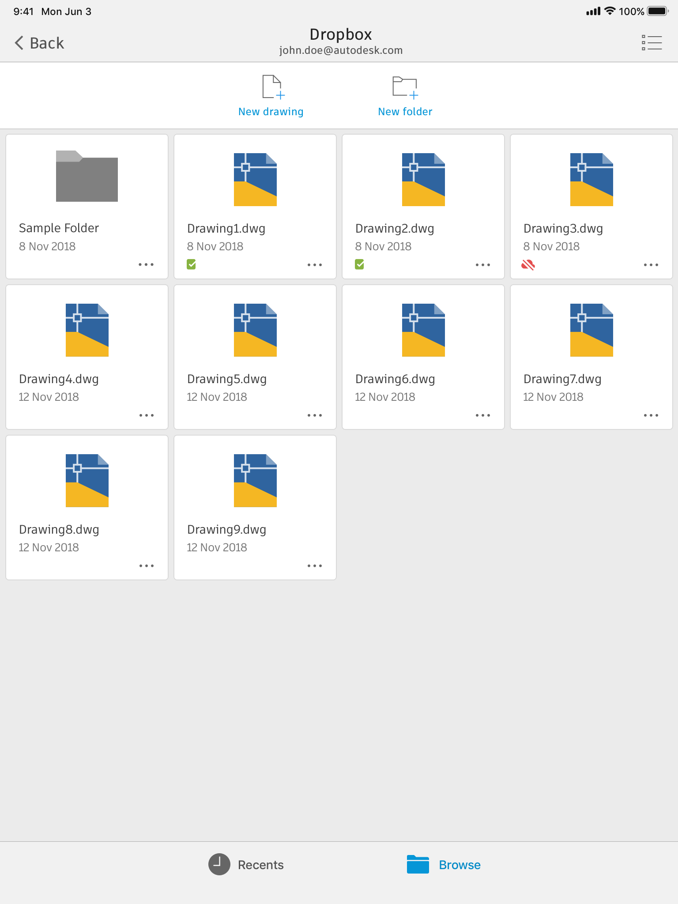The height and width of the screenshot is (904, 678).
Task: Open Drawing4.dwg file icon
Action: tap(87, 330)
